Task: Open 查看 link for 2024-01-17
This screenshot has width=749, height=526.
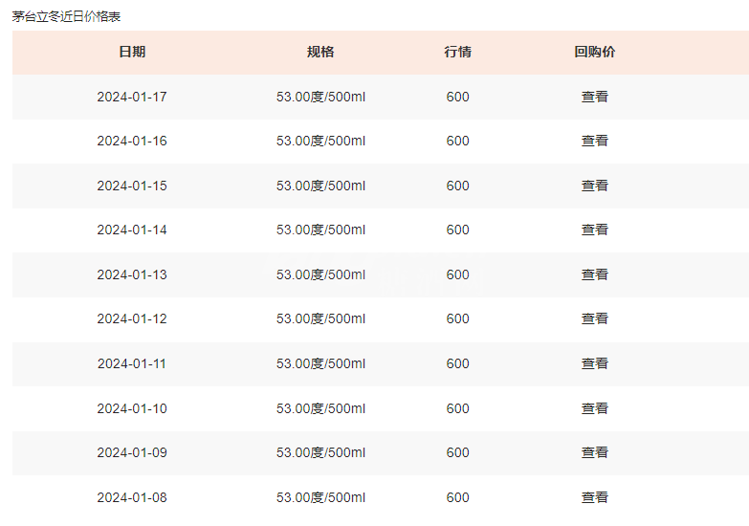Action: pos(594,97)
